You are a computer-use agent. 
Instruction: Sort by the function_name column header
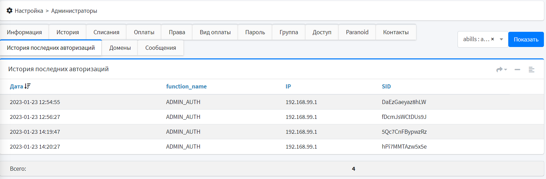186,86
